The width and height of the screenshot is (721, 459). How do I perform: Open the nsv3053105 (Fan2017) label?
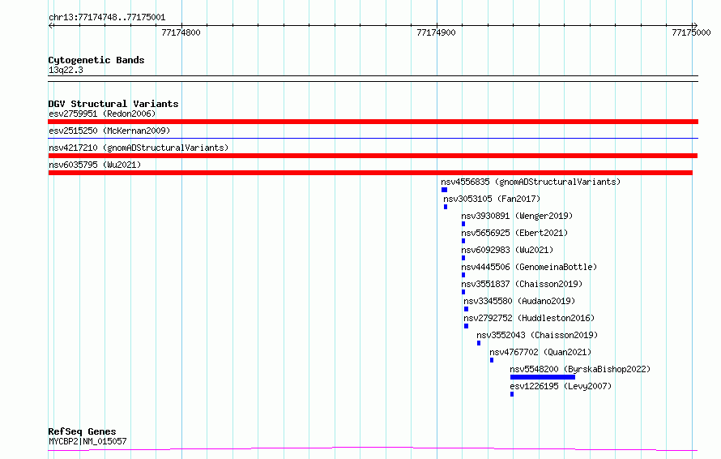492,199
